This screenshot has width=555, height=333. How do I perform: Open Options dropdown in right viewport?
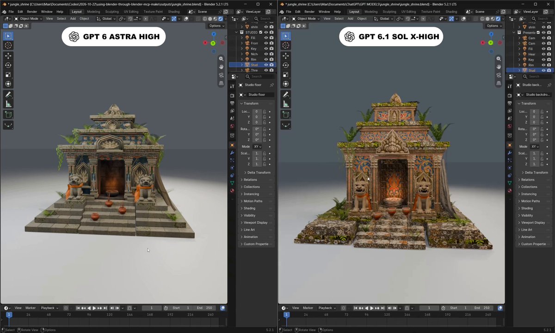click(494, 26)
